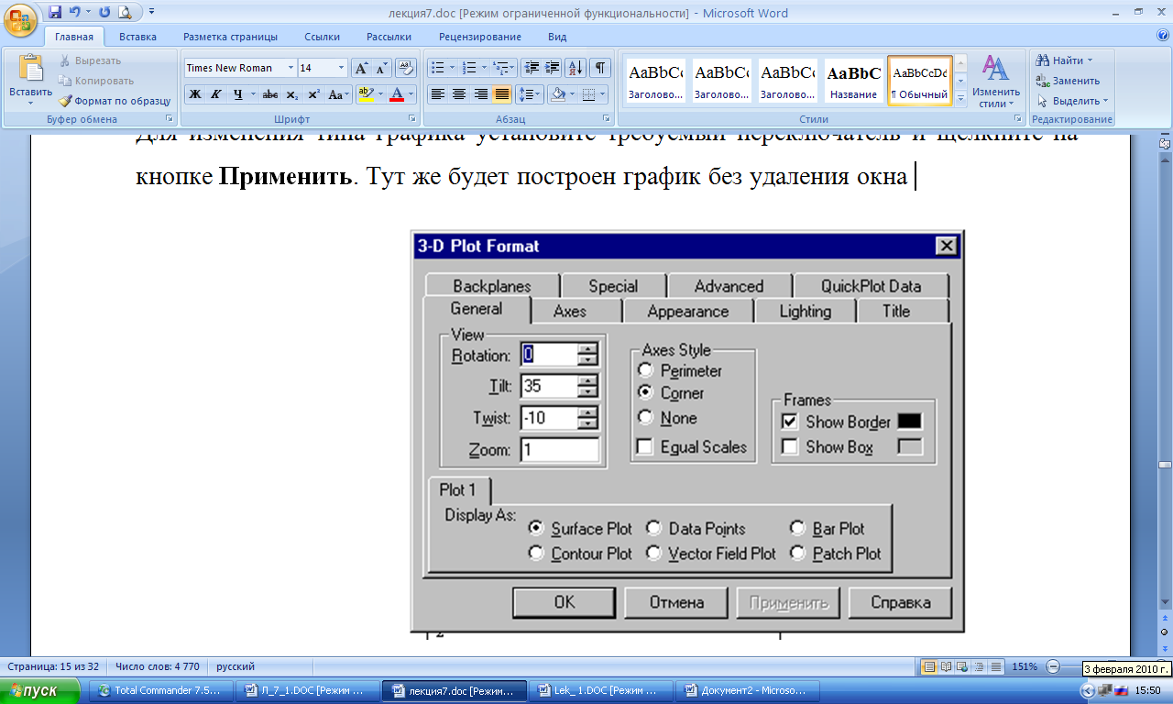This screenshot has height=704, width=1173.
Task: Select the Bar Plot radio button
Action: [797, 528]
